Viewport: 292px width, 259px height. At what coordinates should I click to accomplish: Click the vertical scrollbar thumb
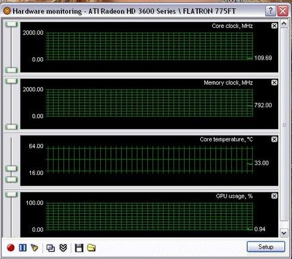284,125
